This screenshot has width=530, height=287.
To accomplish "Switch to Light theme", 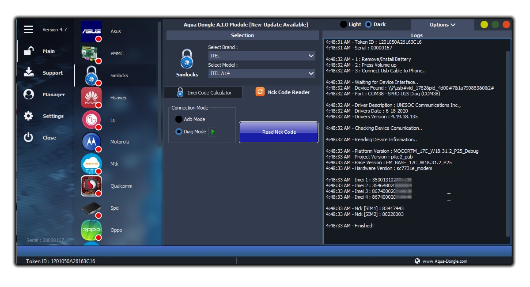I will pyautogui.click(x=343, y=24).
